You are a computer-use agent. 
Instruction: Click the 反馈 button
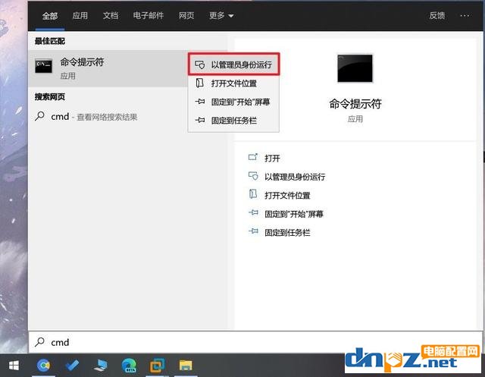tap(436, 16)
